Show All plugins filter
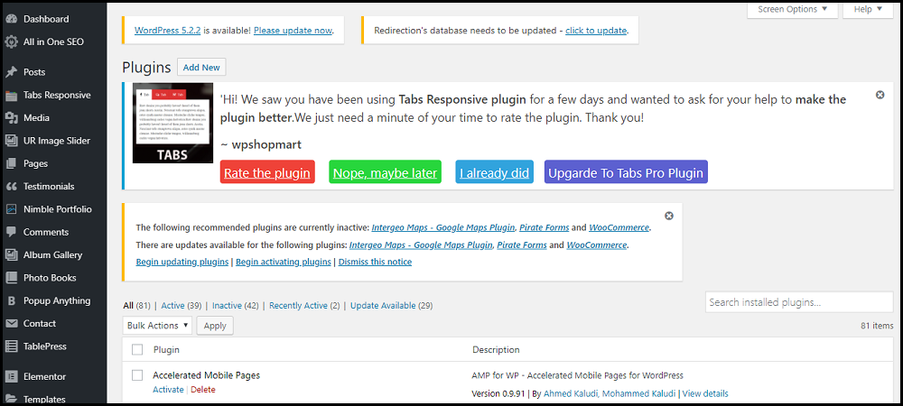The height and width of the screenshot is (406, 903). (128, 305)
